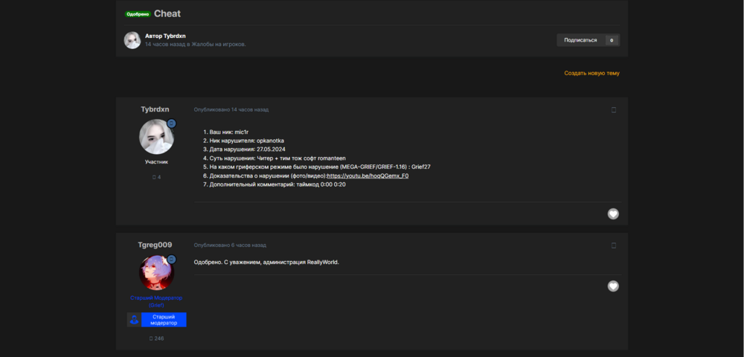Click the senior moderator badge icon

pos(134,320)
